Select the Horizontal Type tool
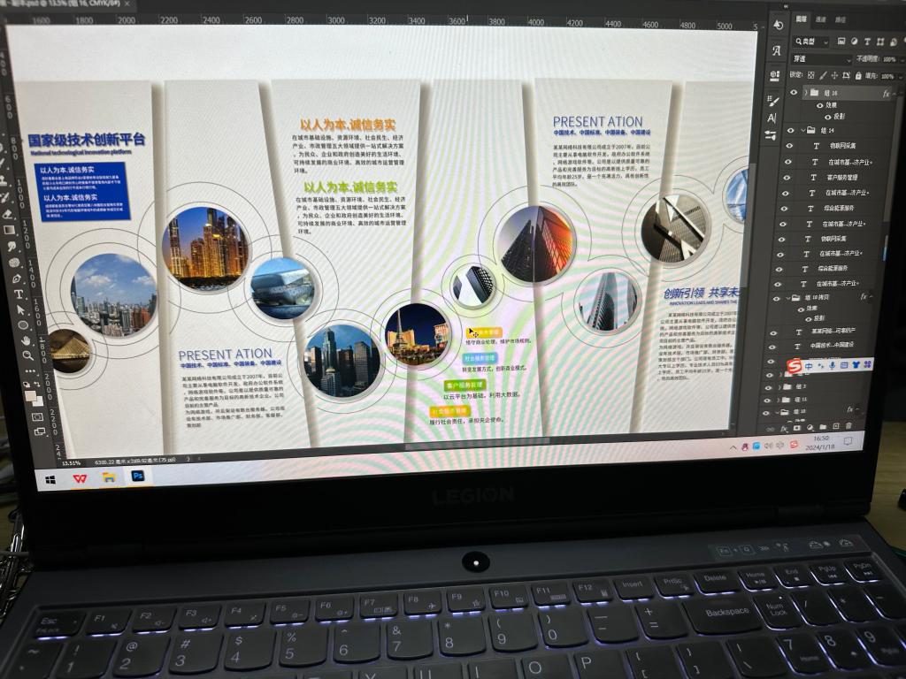This screenshot has width=906, height=679. 18,294
